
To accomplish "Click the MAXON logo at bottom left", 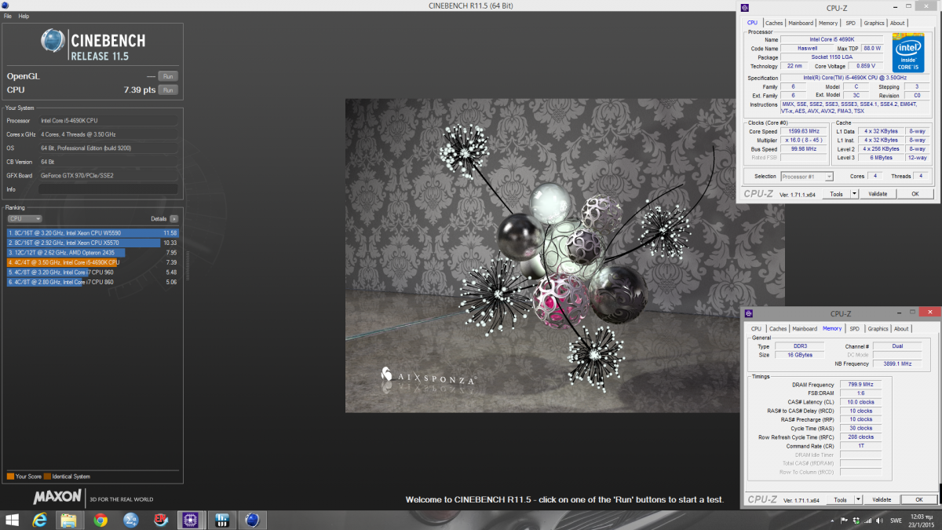I will click(57, 497).
